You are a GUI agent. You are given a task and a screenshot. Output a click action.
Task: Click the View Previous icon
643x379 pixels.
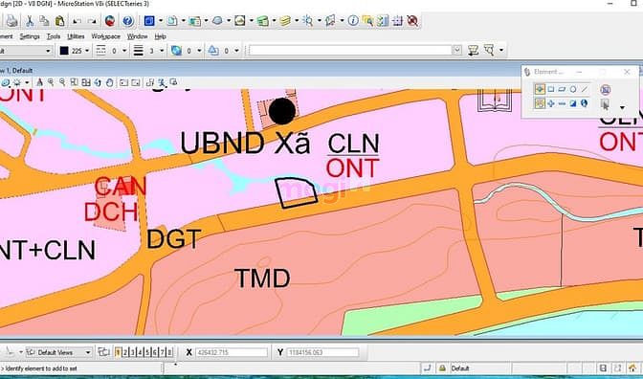pyautogui.click(x=123, y=82)
